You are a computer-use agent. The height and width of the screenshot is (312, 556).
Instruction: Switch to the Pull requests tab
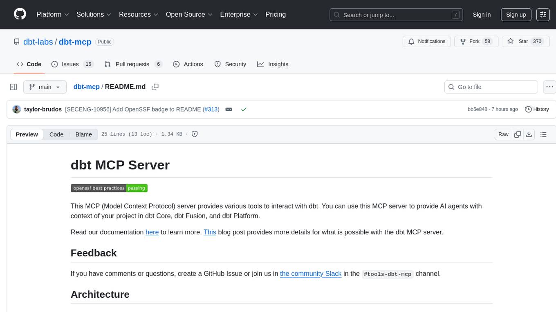(133, 64)
